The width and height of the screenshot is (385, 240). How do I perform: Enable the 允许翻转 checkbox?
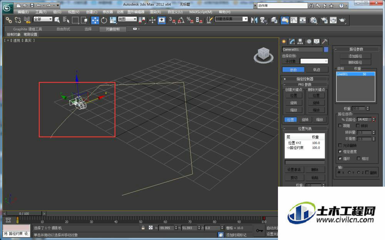tap(340, 145)
